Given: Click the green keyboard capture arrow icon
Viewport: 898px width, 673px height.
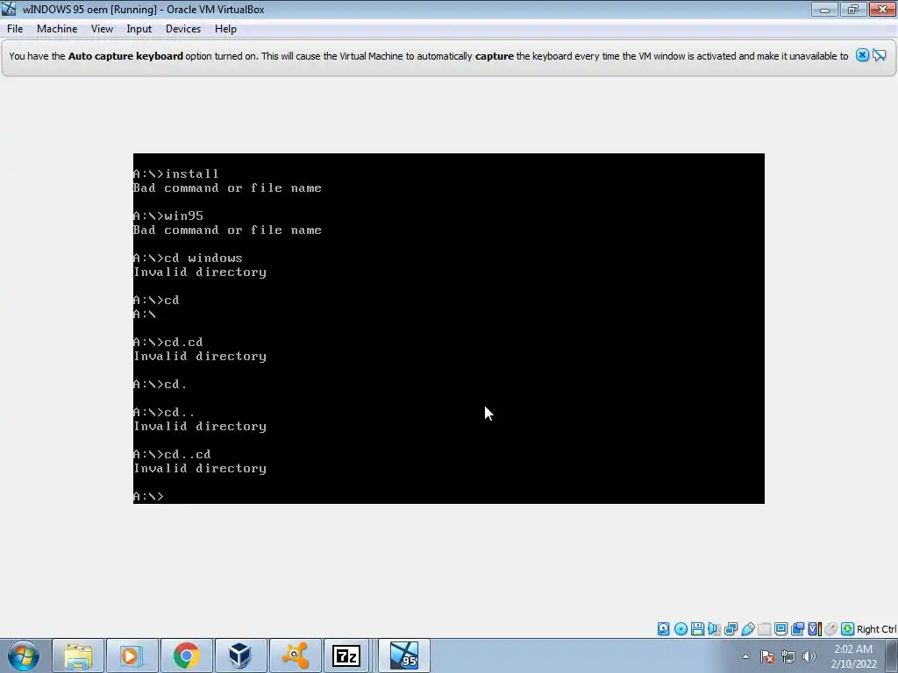Looking at the screenshot, I should (x=848, y=629).
